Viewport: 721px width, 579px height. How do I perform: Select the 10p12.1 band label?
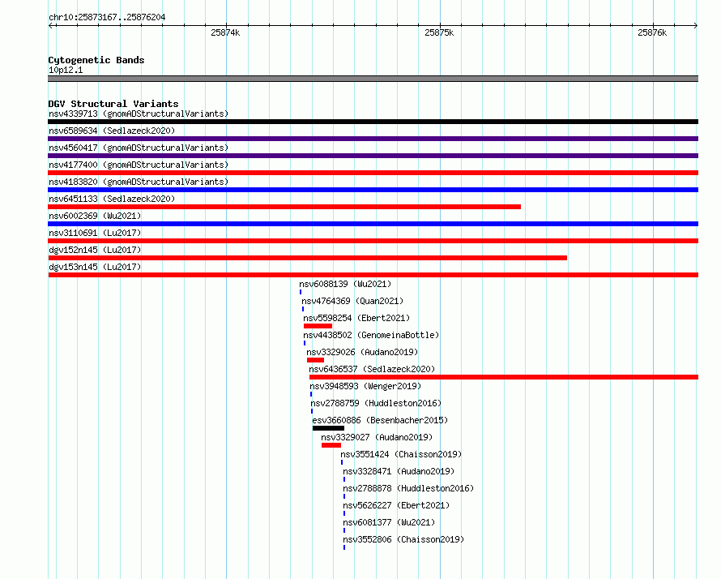[66, 70]
